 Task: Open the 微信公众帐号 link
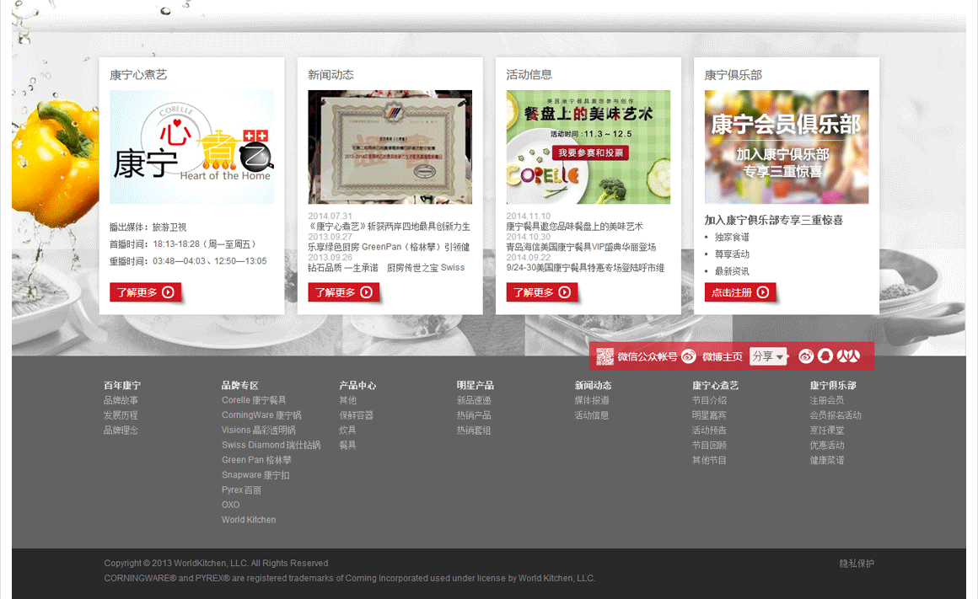(648, 356)
